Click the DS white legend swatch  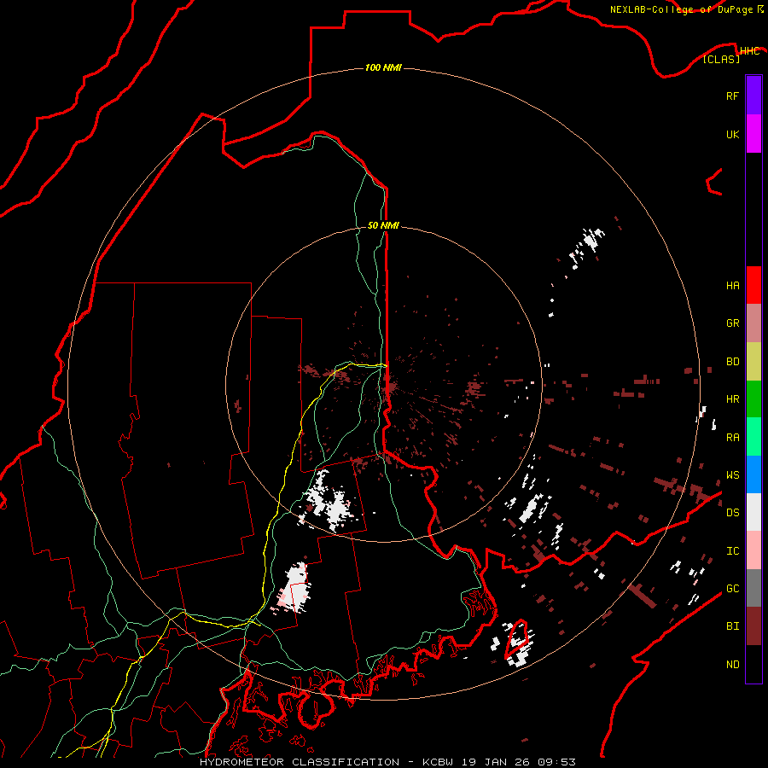coord(753,512)
